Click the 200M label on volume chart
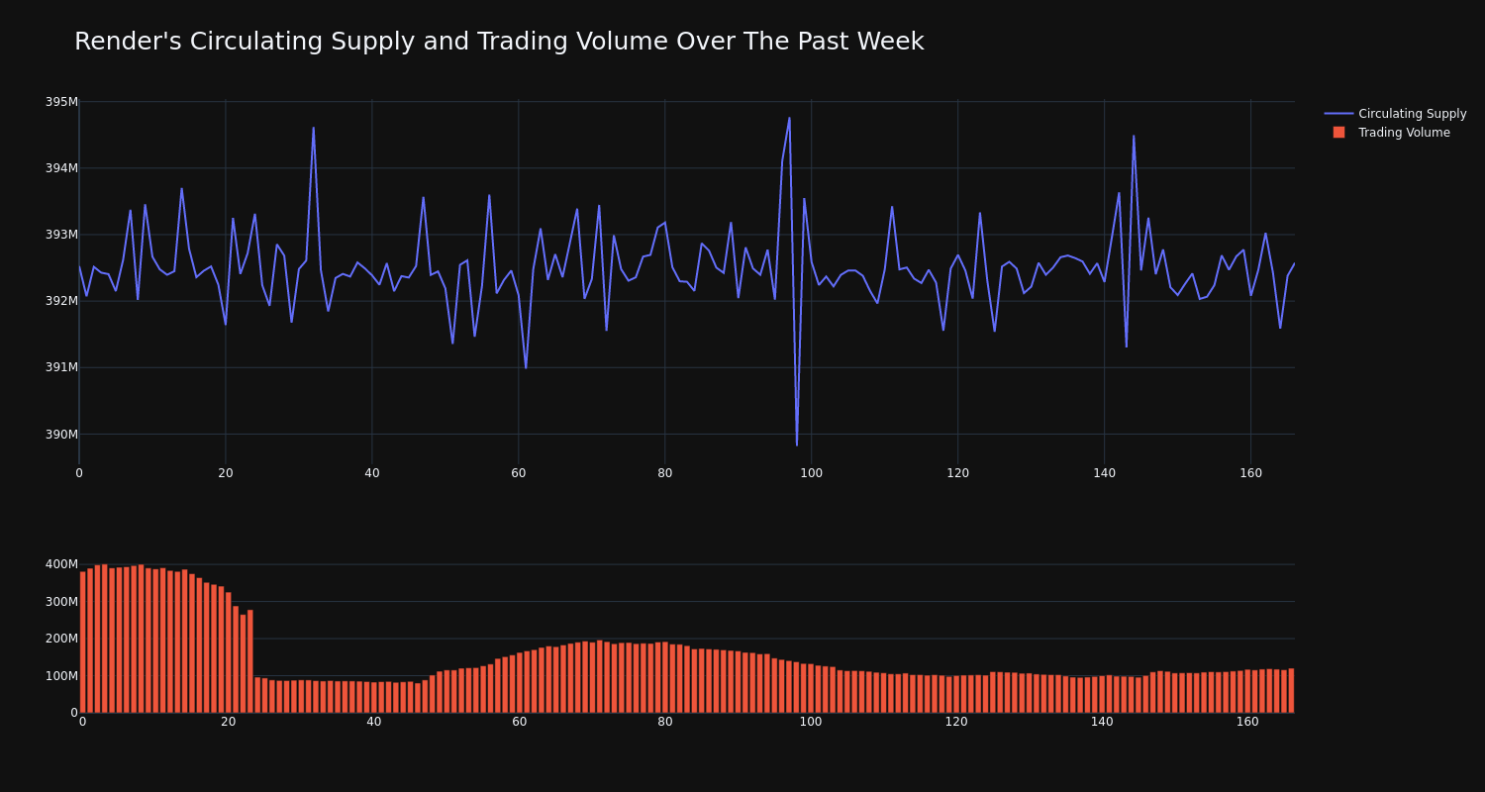Screen dimensions: 1485x792 [61, 639]
